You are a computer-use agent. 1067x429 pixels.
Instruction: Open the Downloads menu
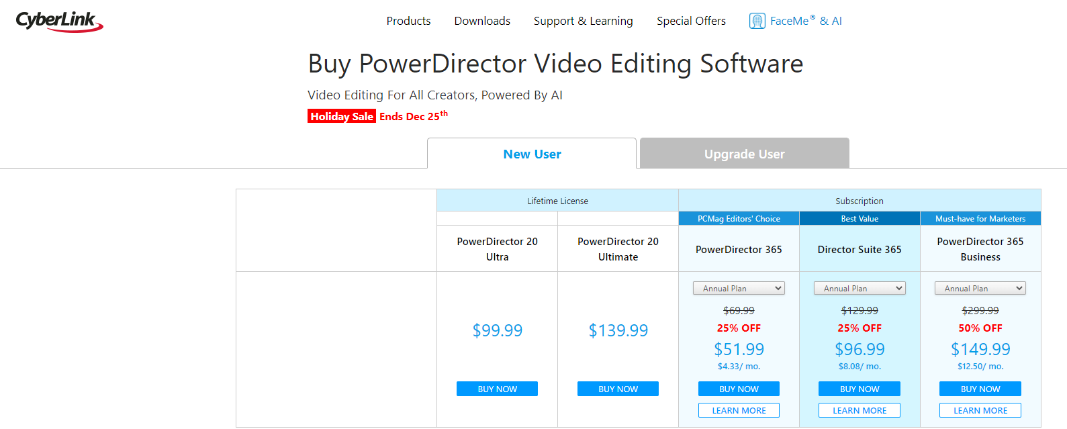(482, 21)
